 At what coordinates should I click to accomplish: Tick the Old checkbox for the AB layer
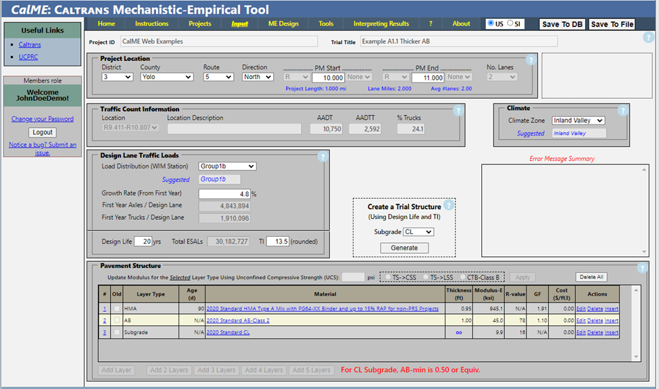pos(117,321)
